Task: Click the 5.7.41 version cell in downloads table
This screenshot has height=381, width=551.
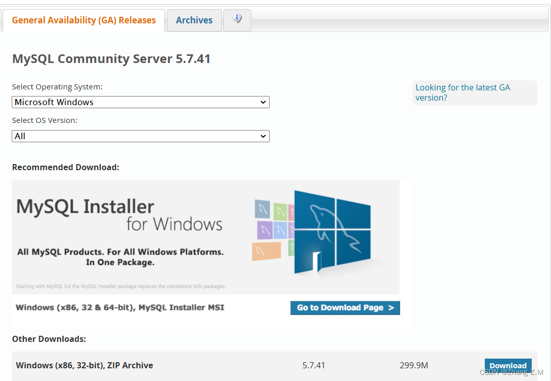Action: pyautogui.click(x=314, y=365)
